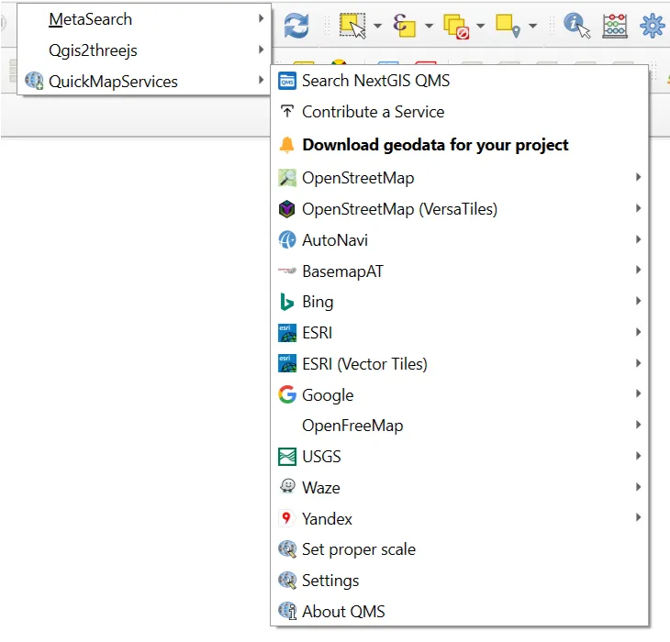
Task: Open Select by location dropdown arrow
Action: [533, 26]
